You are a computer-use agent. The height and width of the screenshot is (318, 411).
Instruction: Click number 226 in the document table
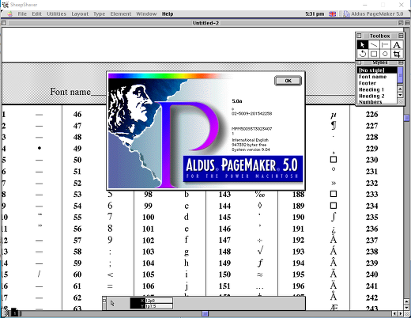tap(371, 114)
